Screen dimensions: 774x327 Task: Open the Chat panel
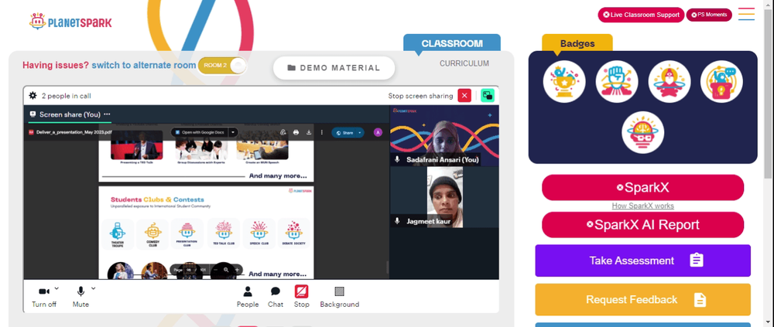[x=276, y=298]
